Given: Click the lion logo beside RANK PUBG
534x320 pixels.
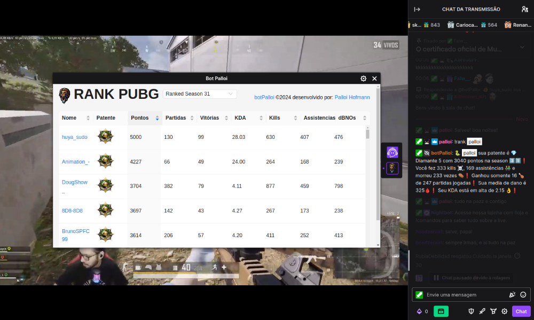Looking at the screenshot, I should point(65,96).
